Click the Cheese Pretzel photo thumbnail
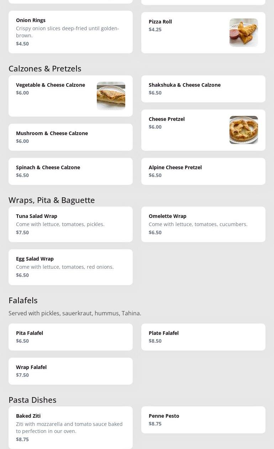Viewport: 274px width, 449px height. 243,130
